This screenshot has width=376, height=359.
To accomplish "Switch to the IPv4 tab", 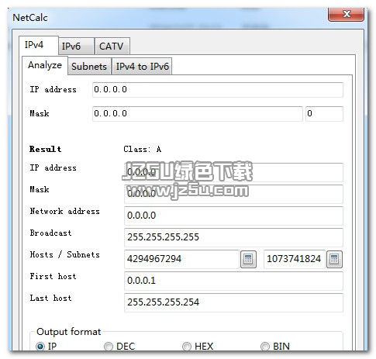I will point(38,45).
